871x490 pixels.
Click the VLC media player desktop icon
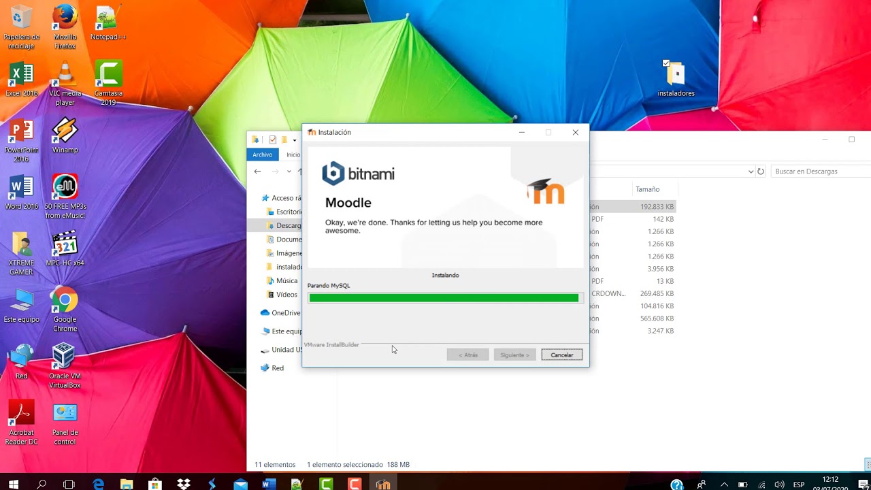click(x=65, y=84)
